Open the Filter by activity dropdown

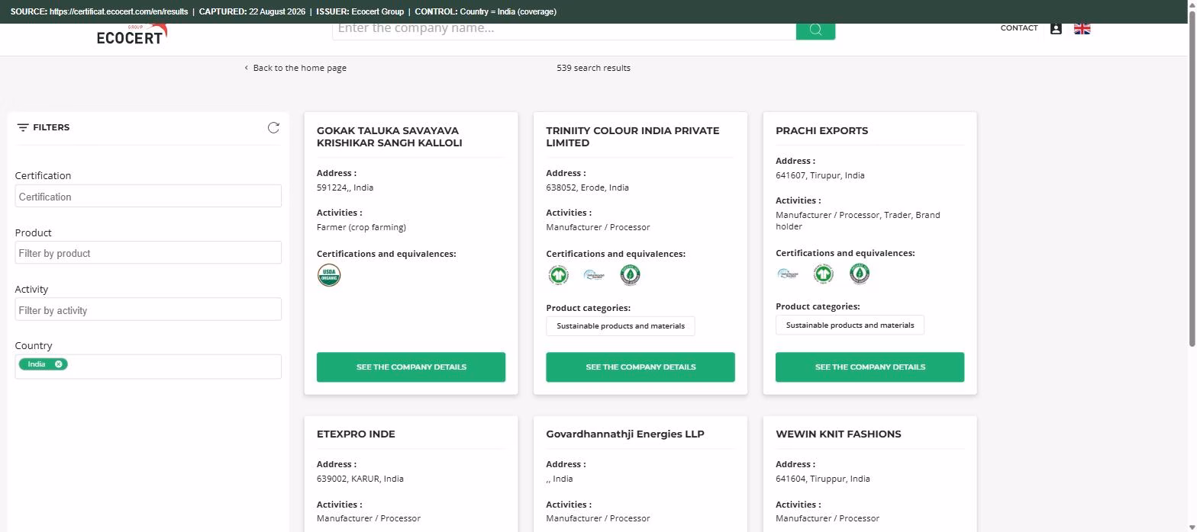click(x=148, y=310)
